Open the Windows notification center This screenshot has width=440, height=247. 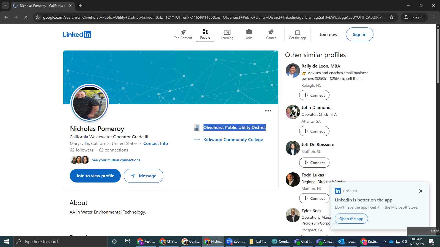(x=431, y=242)
